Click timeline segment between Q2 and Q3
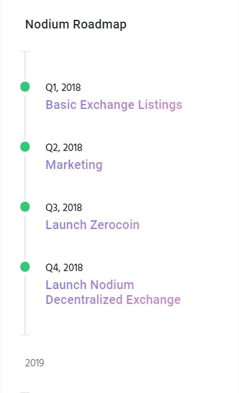 point(25,177)
